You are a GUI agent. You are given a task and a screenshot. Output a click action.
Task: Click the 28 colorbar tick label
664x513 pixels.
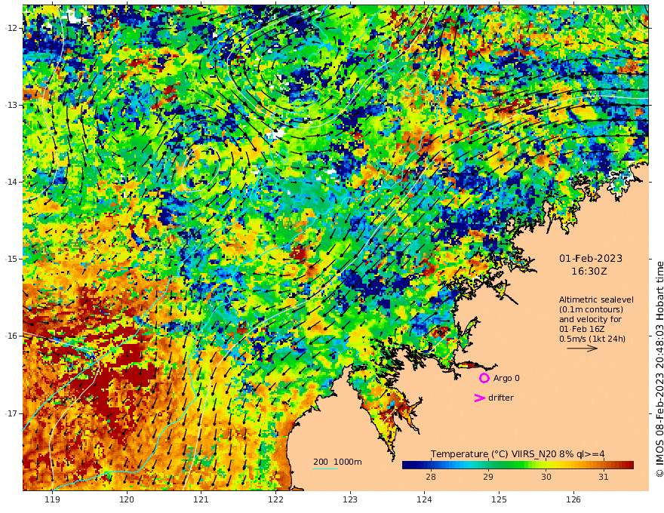click(x=431, y=477)
